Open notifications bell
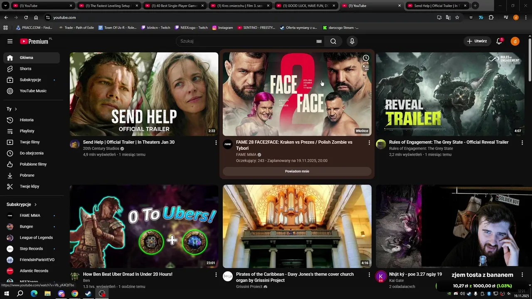Viewport: 532px width, 299px height. pos(499,41)
